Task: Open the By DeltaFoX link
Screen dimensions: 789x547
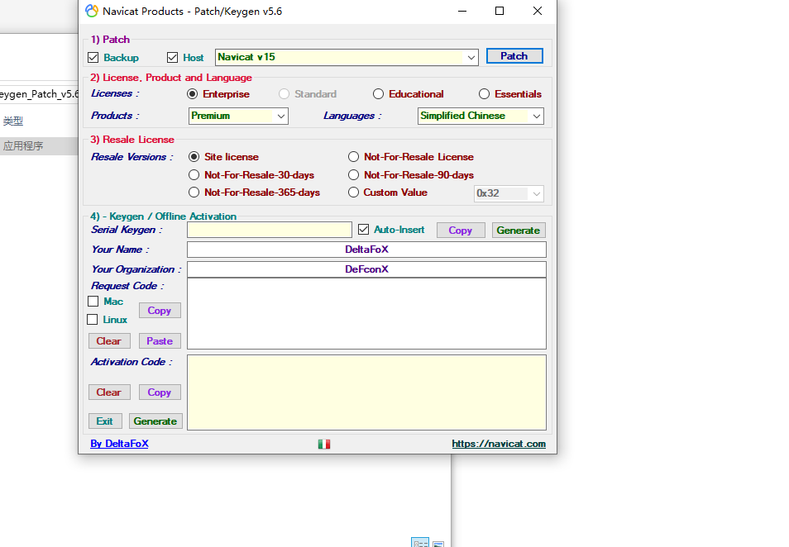Action: pyautogui.click(x=119, y=443)
